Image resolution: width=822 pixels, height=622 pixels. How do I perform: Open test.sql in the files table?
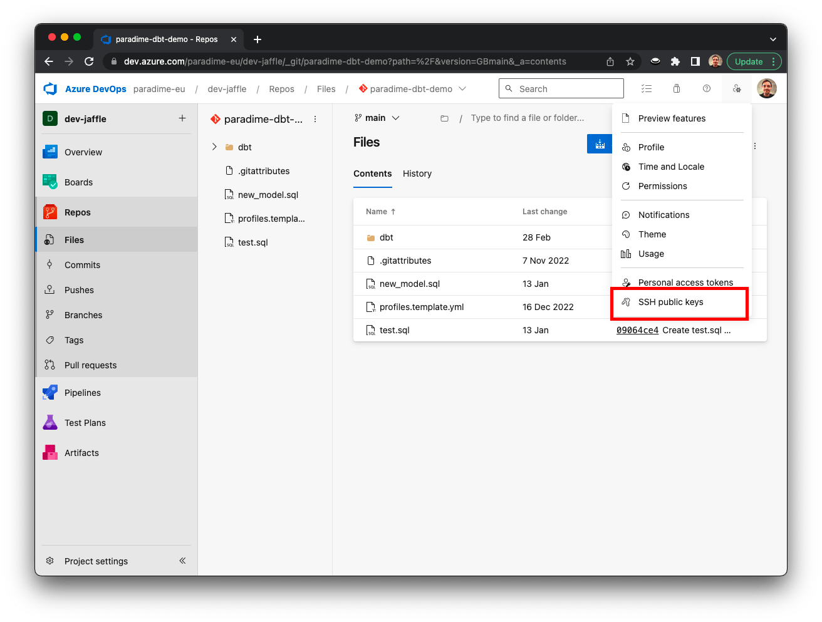point(395,330)
